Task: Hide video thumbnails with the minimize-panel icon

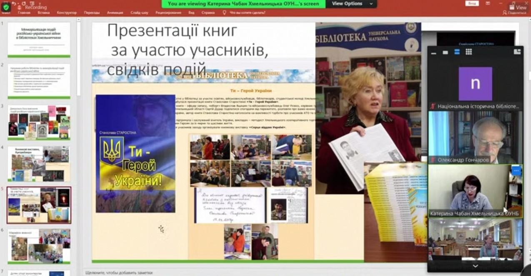Action: pos(435,52)
